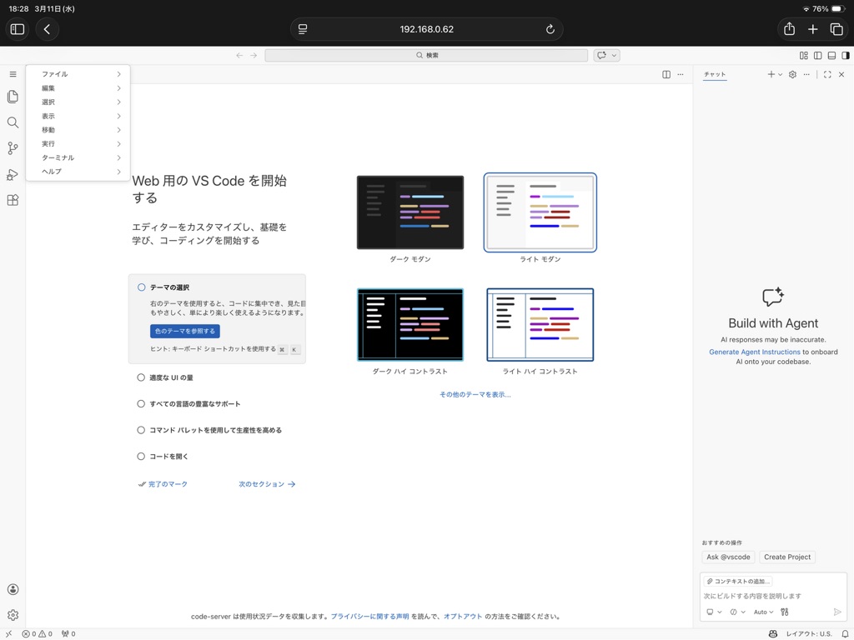Click the Accounts icon in activity bar
Screen dimensions: 854x640
[13, 589]
